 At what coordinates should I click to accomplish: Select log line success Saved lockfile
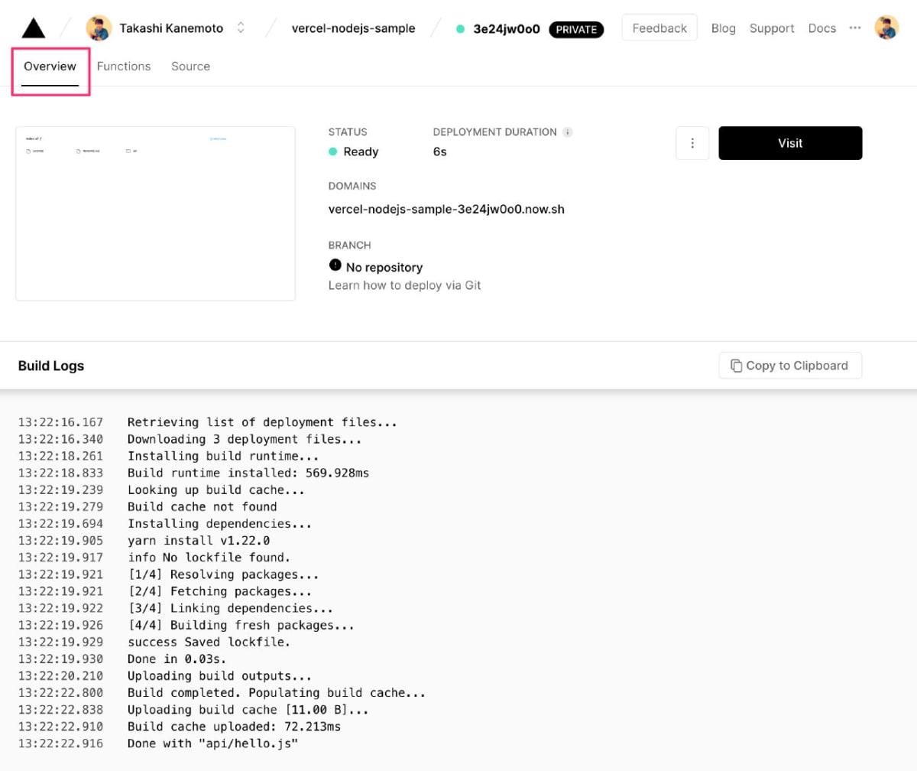209,642
